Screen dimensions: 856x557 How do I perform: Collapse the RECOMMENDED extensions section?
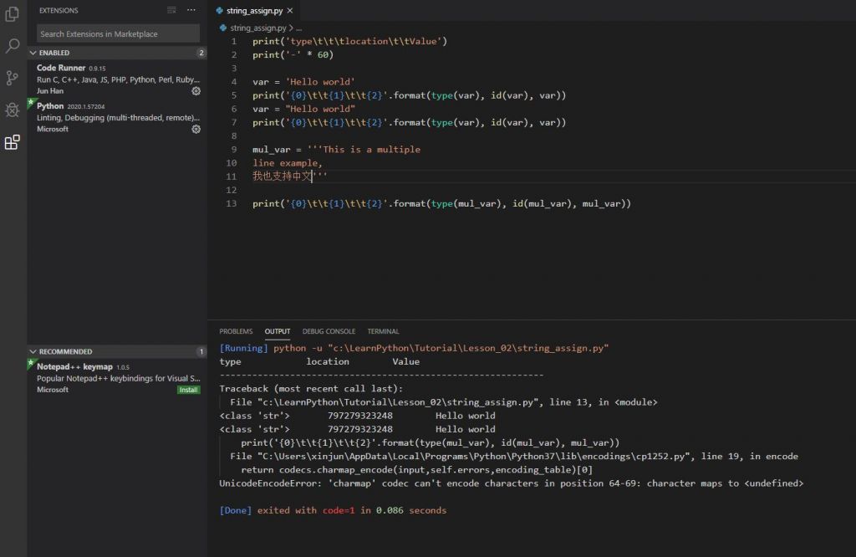(65, 351)
